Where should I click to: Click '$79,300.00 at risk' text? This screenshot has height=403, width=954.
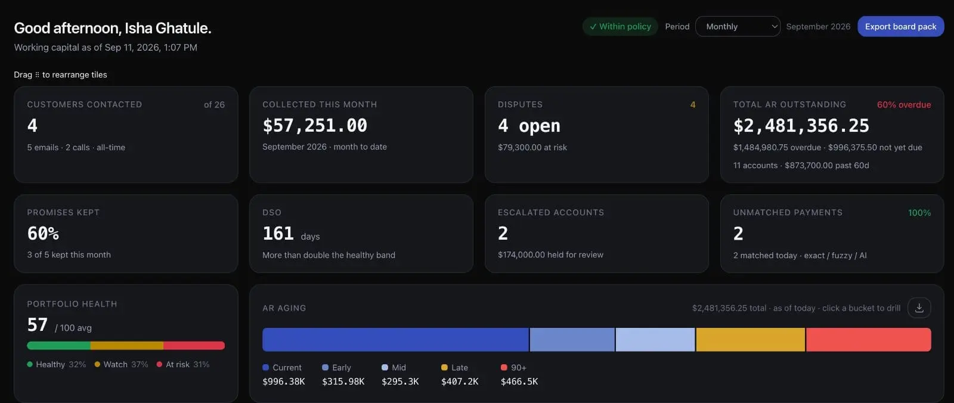(x=532, y=147)
